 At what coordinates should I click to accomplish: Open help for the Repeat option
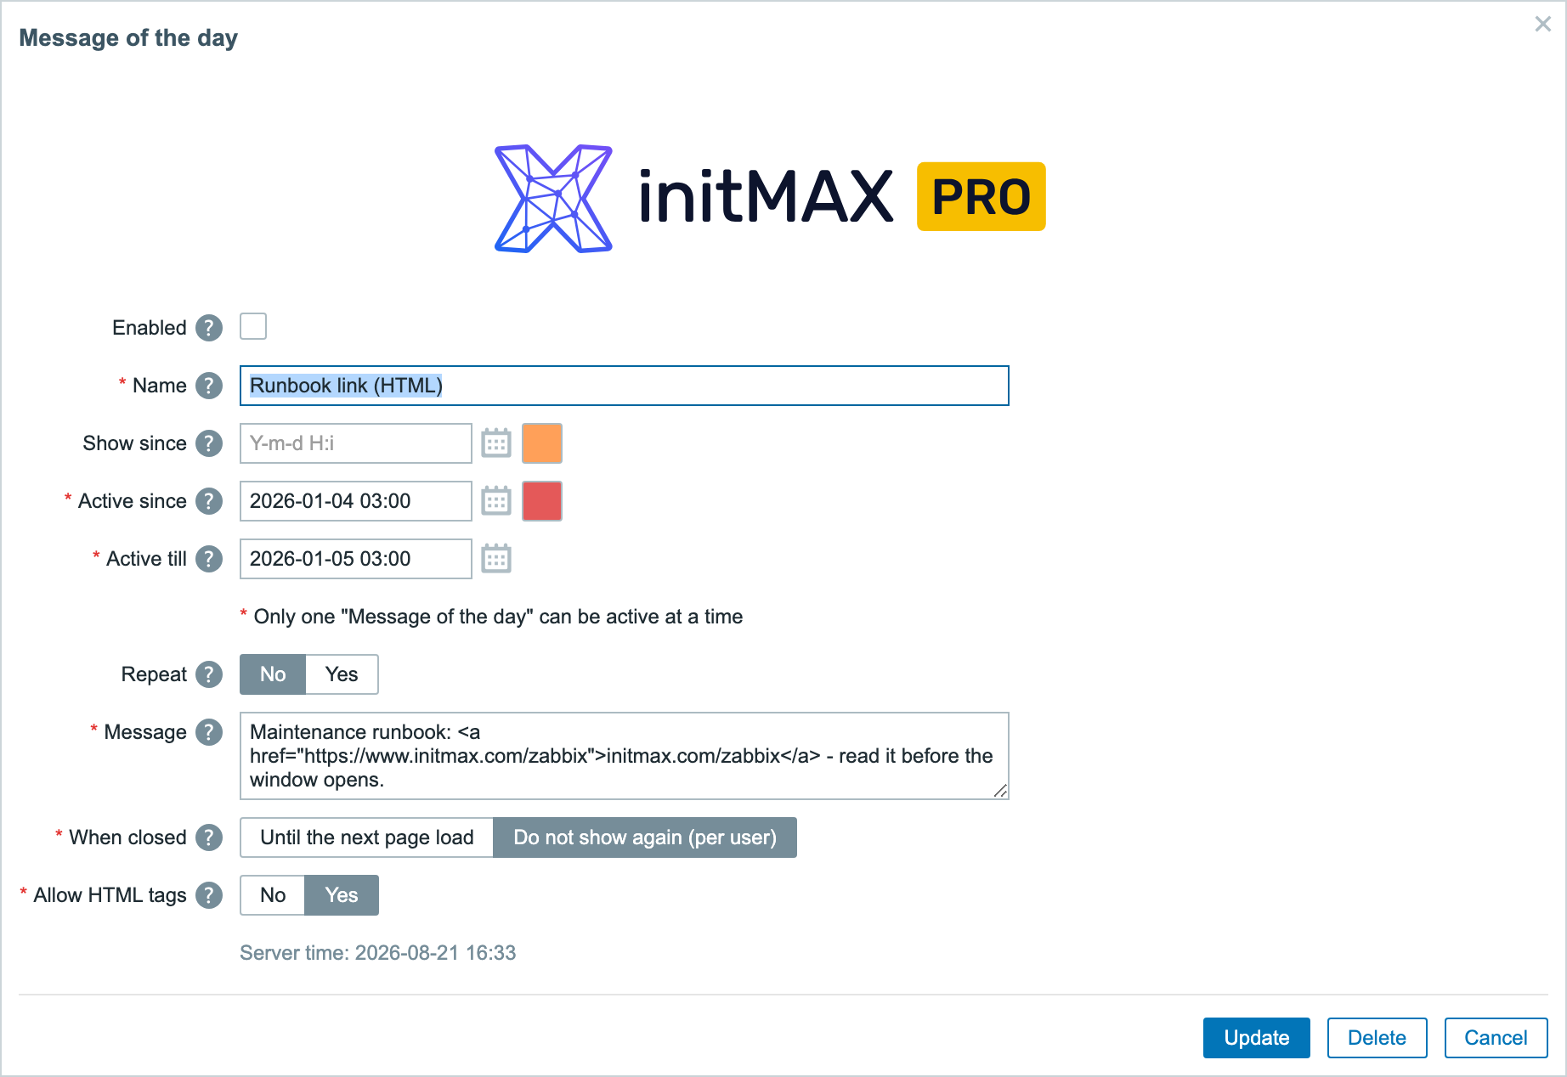click(x=209, y=674)
